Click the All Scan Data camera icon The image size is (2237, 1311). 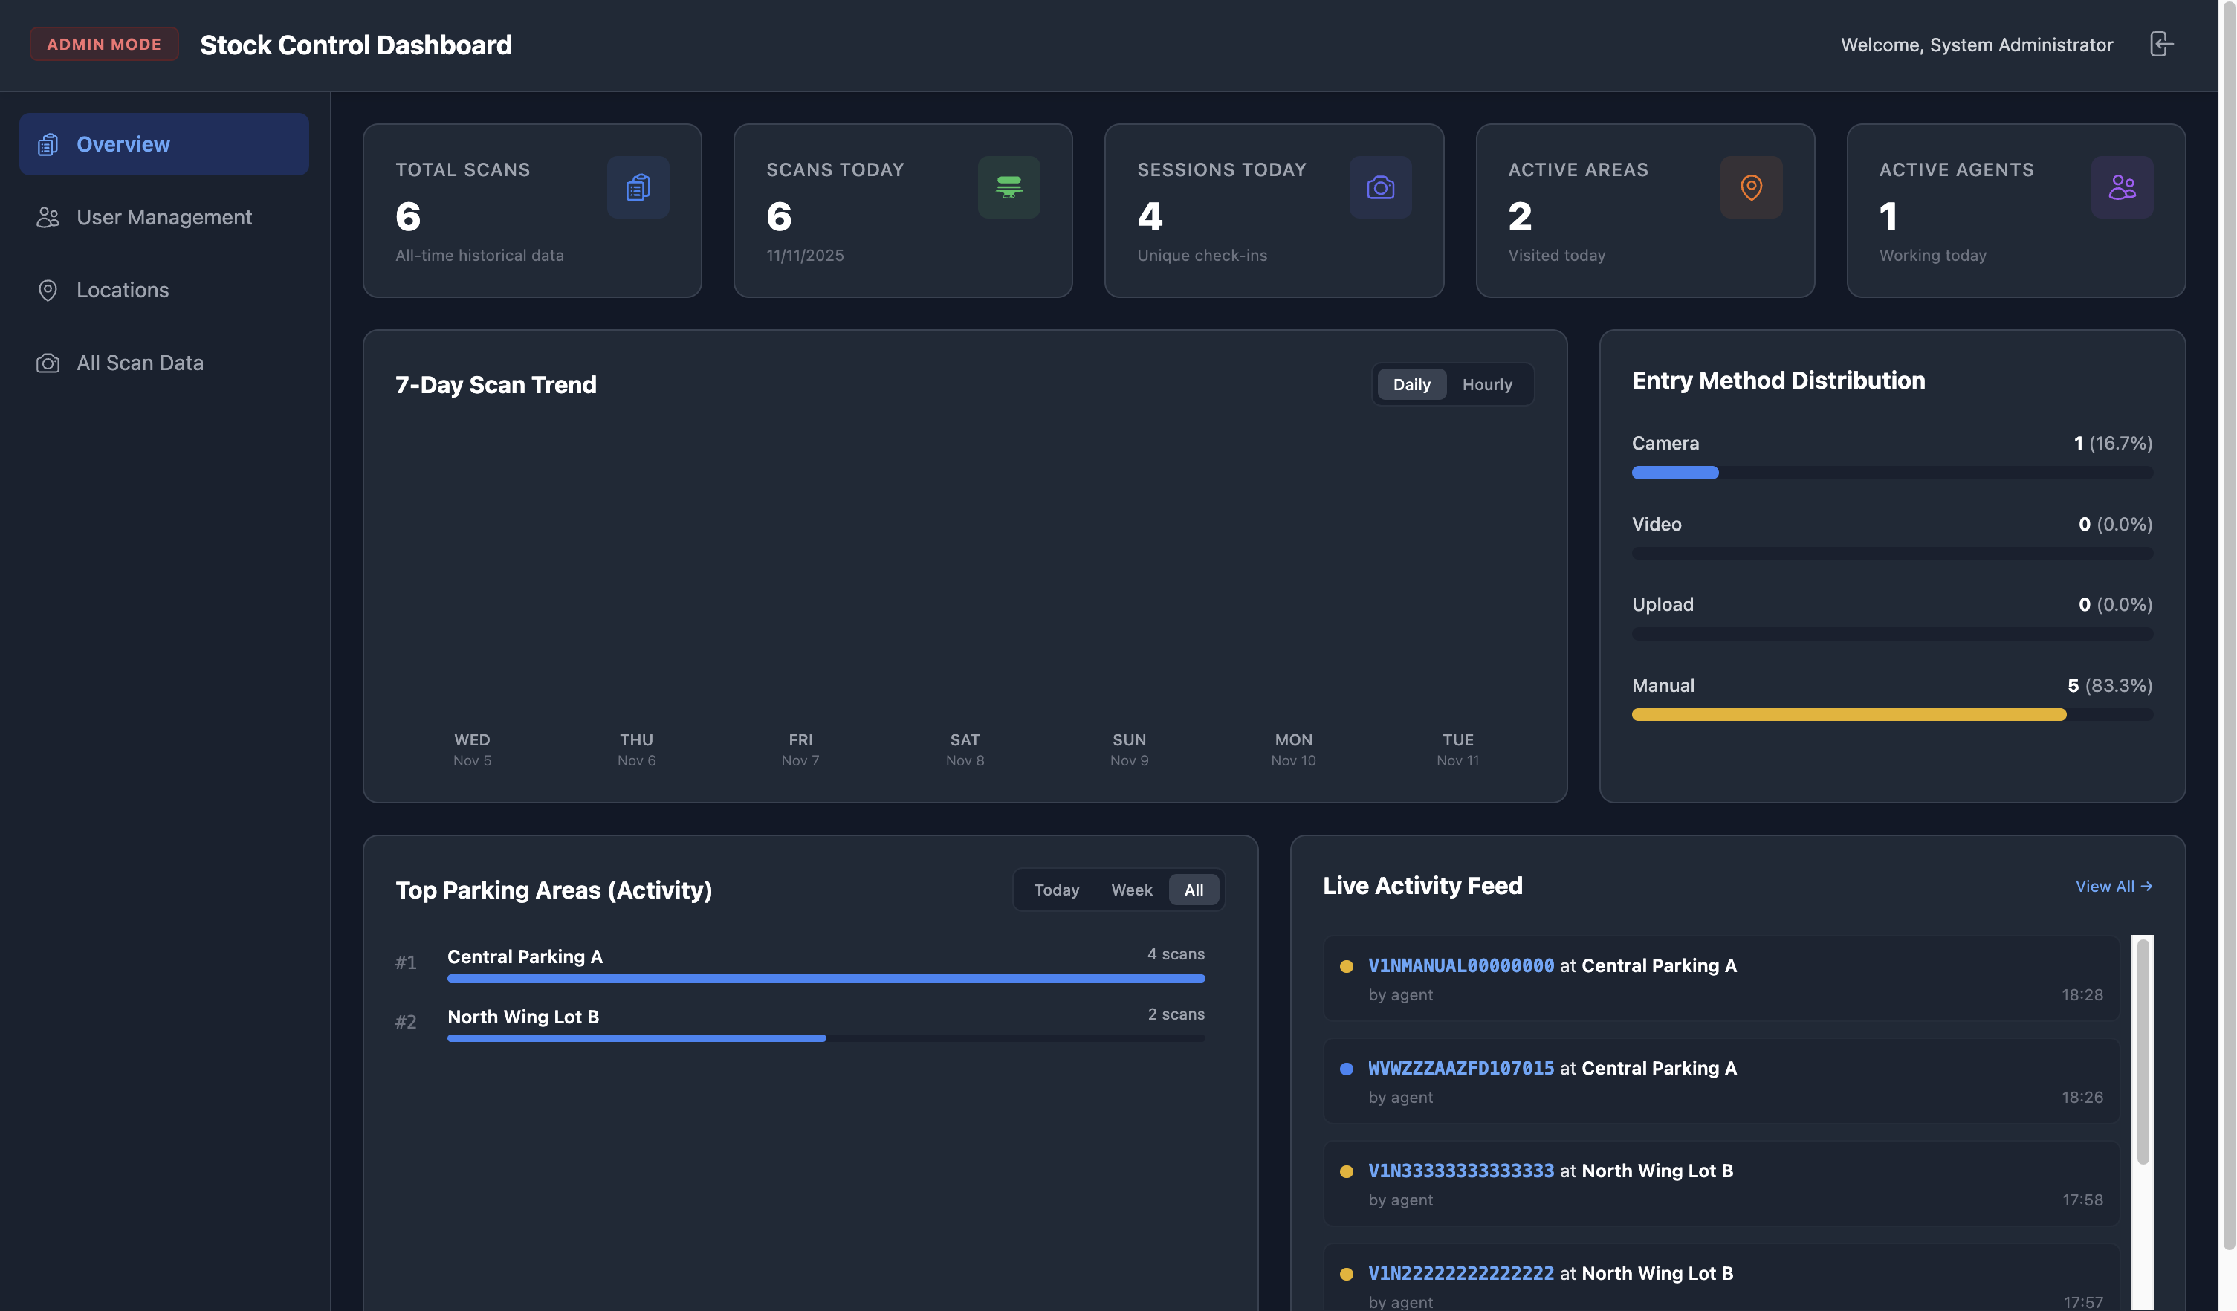tap(48, 363)
